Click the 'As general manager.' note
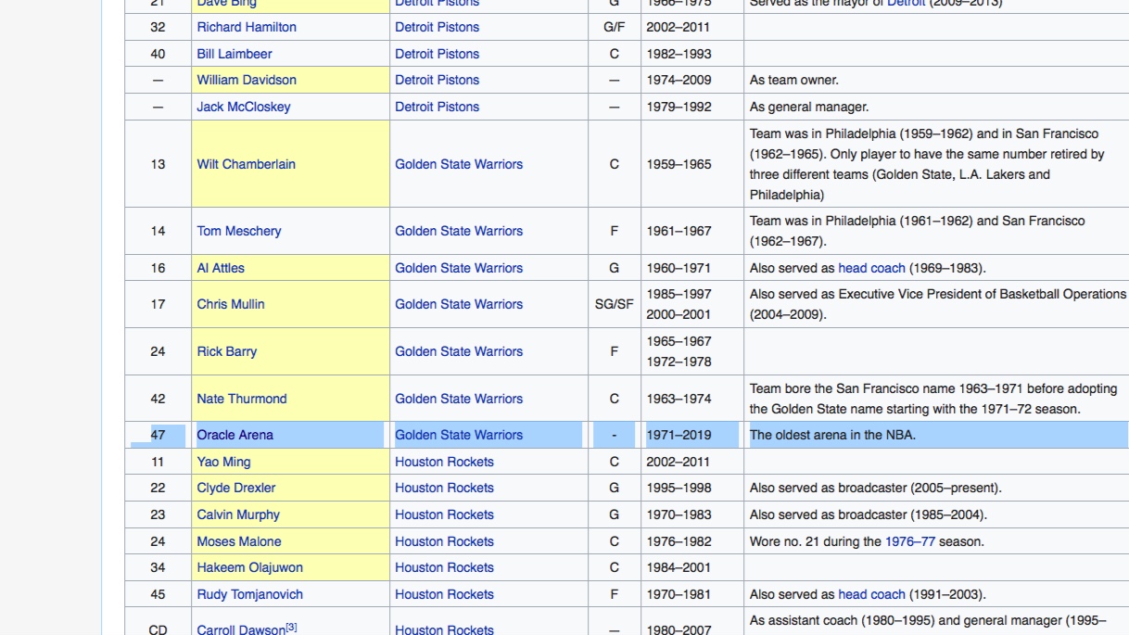Image resolution: width=1129 pixels, height=635 pixels. [x=809, y=107]
